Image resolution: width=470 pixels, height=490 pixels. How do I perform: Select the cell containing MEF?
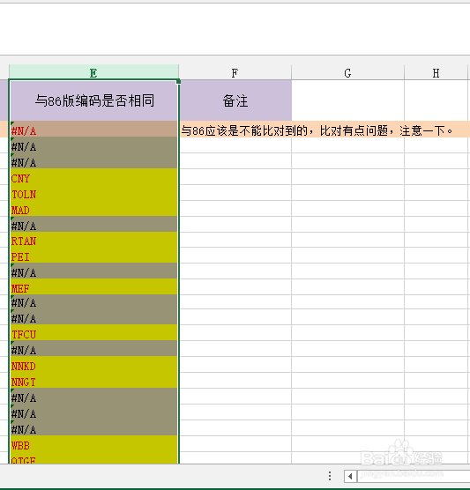tap(93, 287)
